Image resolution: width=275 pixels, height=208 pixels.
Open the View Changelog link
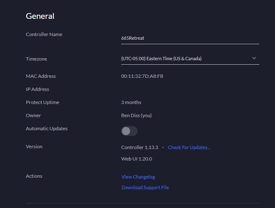138,177
